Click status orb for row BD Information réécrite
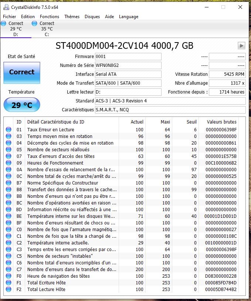Screen dimensions: 251x301 point(9,209)
